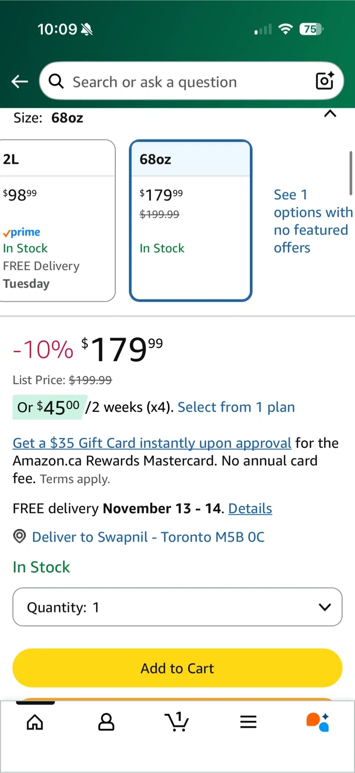
Task: Go to Home tab icon
Action: click(35, 722)
